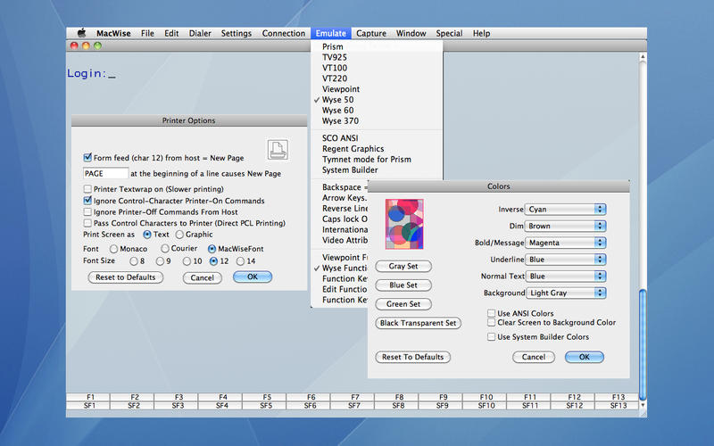Open the Settings menu
The height and width of the screenshot is (446, 714).
point(236,33)
